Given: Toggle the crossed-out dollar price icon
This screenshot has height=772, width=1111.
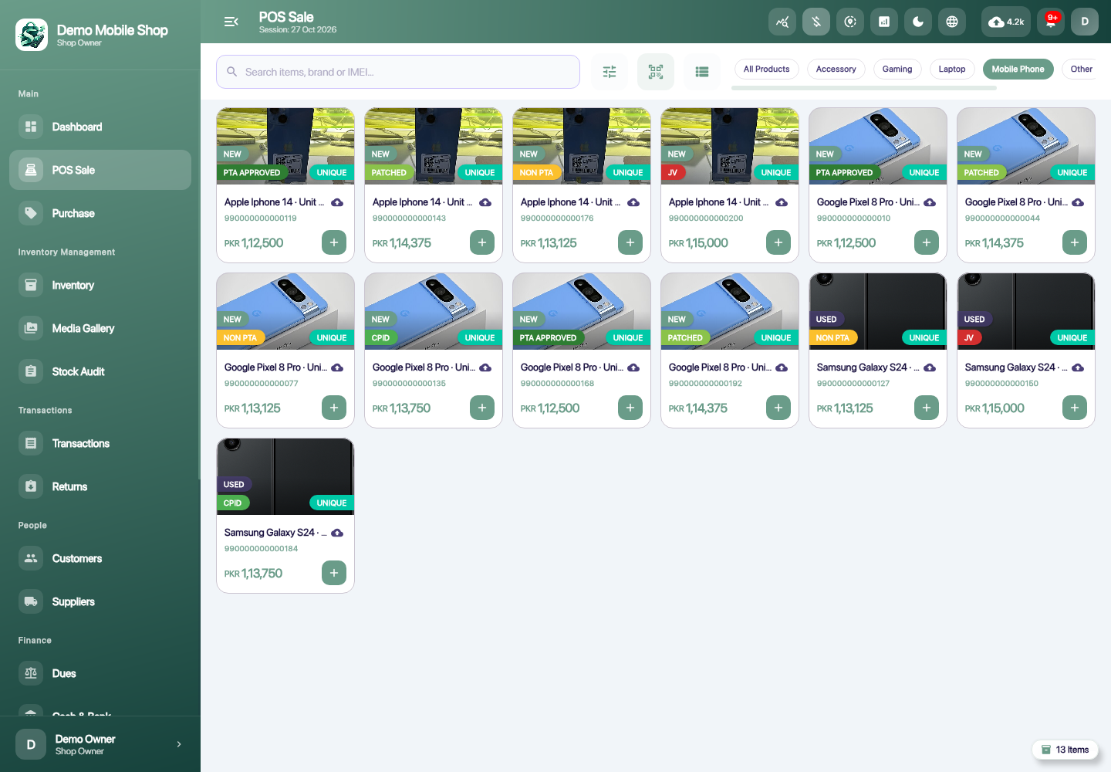Looking at the screenshot, I should (x=816, y=22).
